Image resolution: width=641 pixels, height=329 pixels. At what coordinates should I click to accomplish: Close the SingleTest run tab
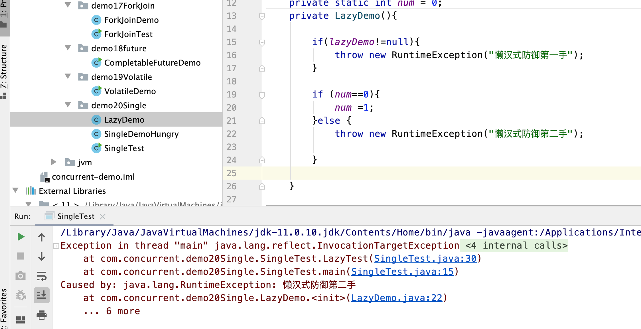(103, 217)
